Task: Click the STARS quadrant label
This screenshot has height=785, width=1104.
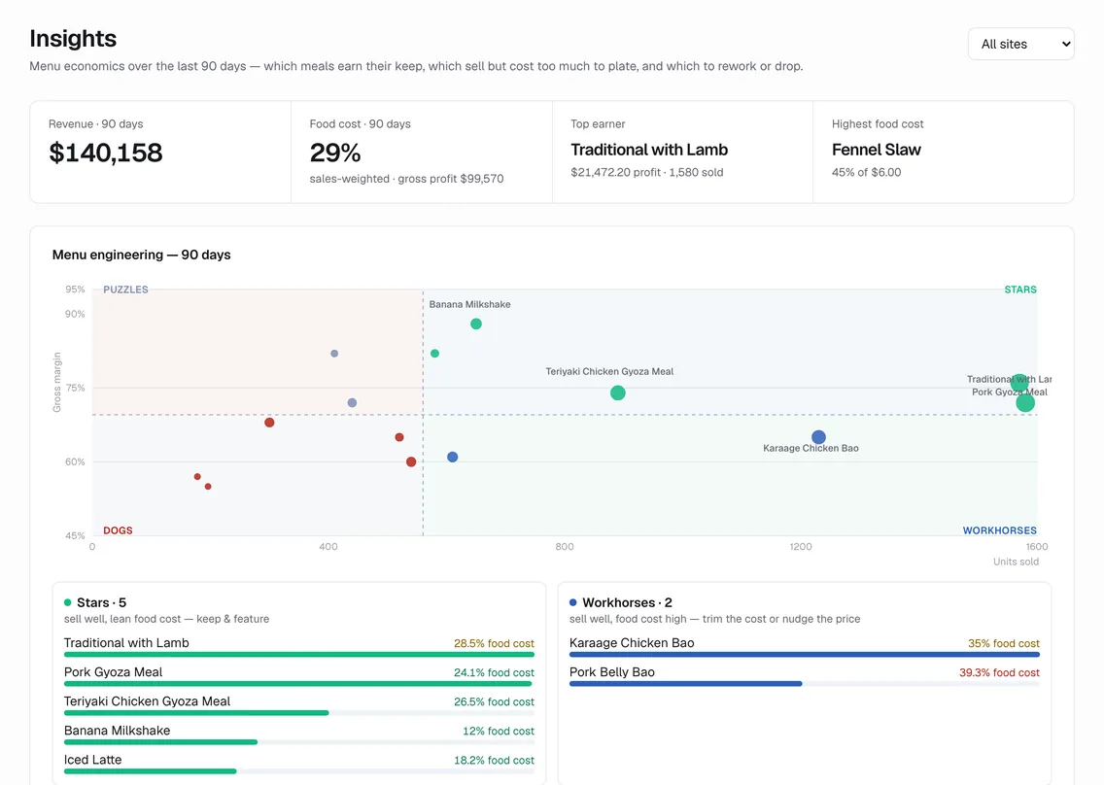Action: click(1020, 290)
